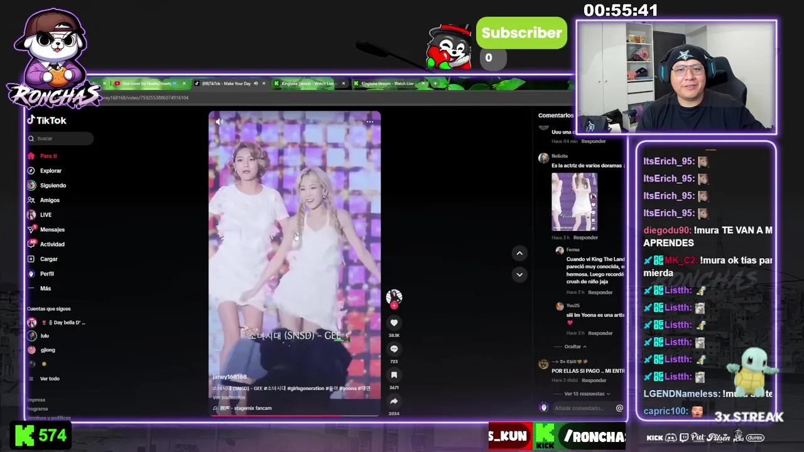The image size is (804, 452).
Task: Like the TikTok video with heart icon
Action: (394, 323)
